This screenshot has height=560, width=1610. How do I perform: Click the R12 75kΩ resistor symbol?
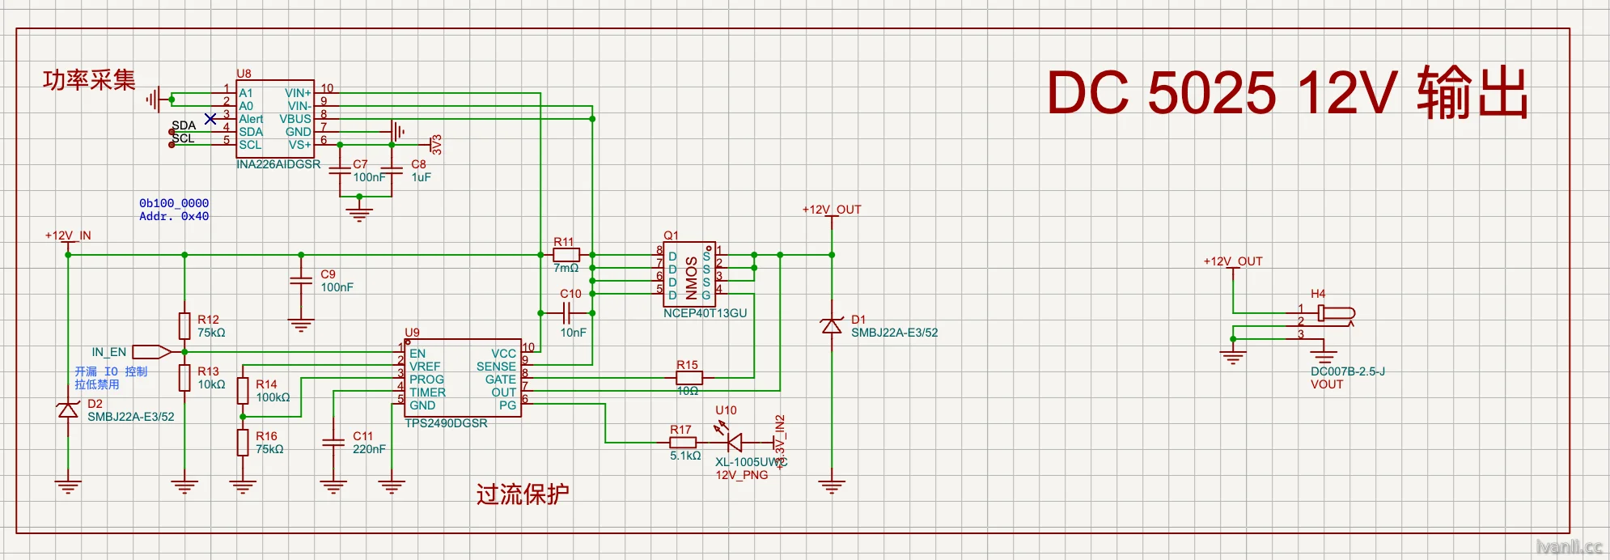tap(184, 326)
